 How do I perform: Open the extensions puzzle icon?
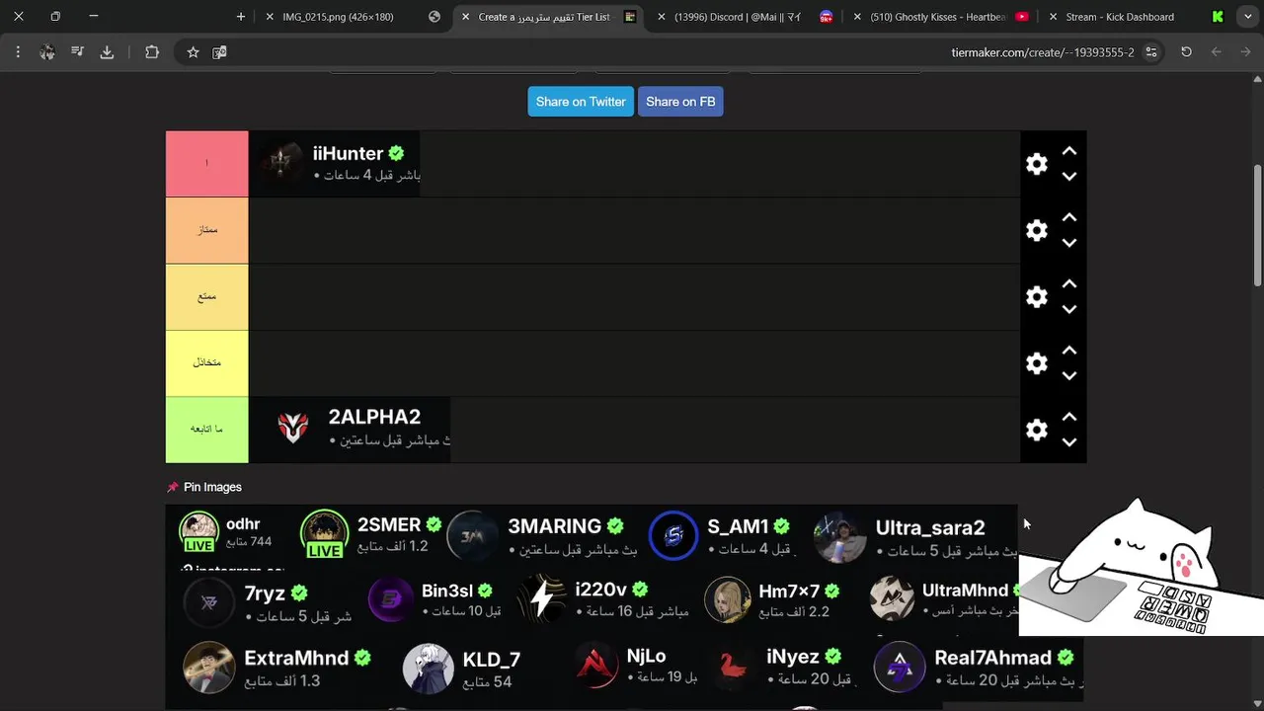pos(152,52)
